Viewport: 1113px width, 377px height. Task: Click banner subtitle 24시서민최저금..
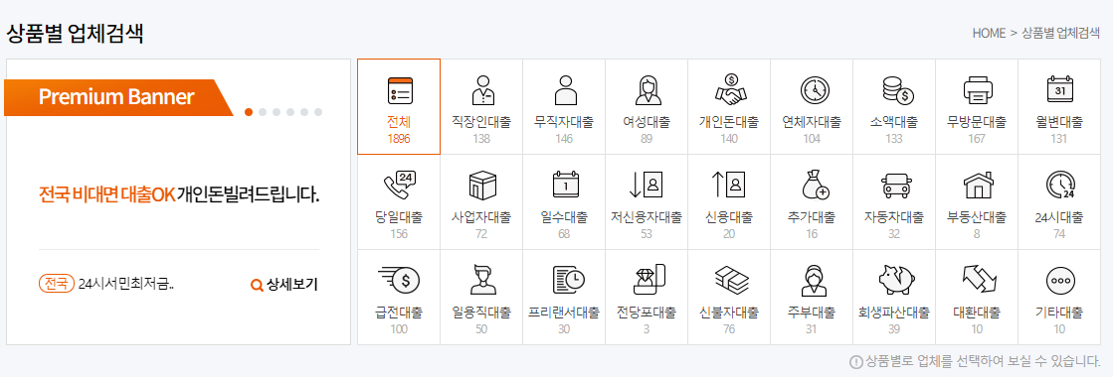(x=126, y=285)
